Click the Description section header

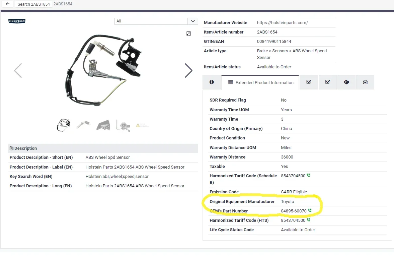(103, 148)
